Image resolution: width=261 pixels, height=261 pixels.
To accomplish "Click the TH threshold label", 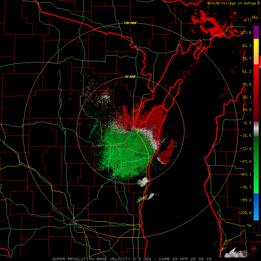I will (249, 226).
